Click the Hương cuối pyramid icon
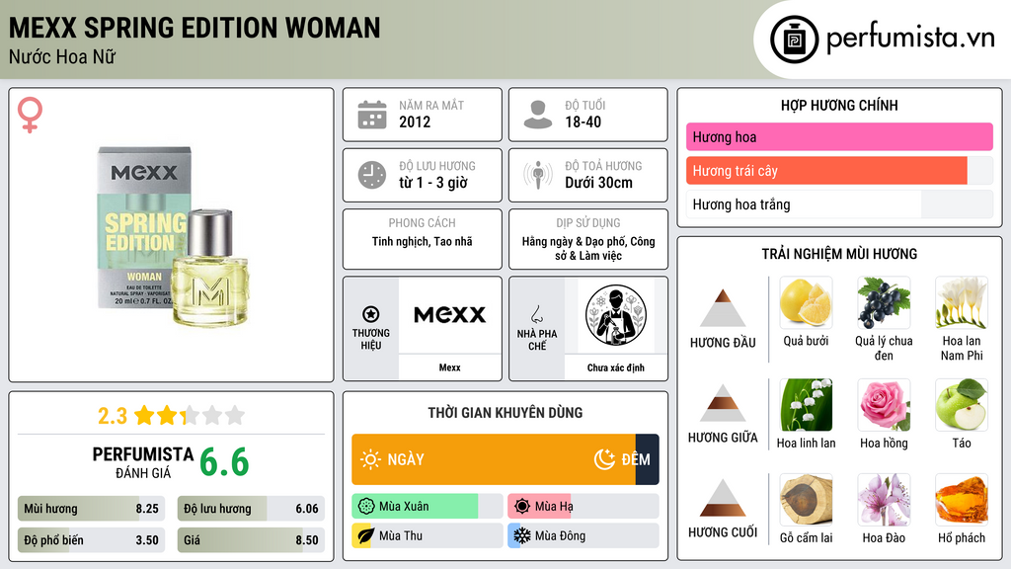This screenshot has width=1011, height=569. pos(723,498)
